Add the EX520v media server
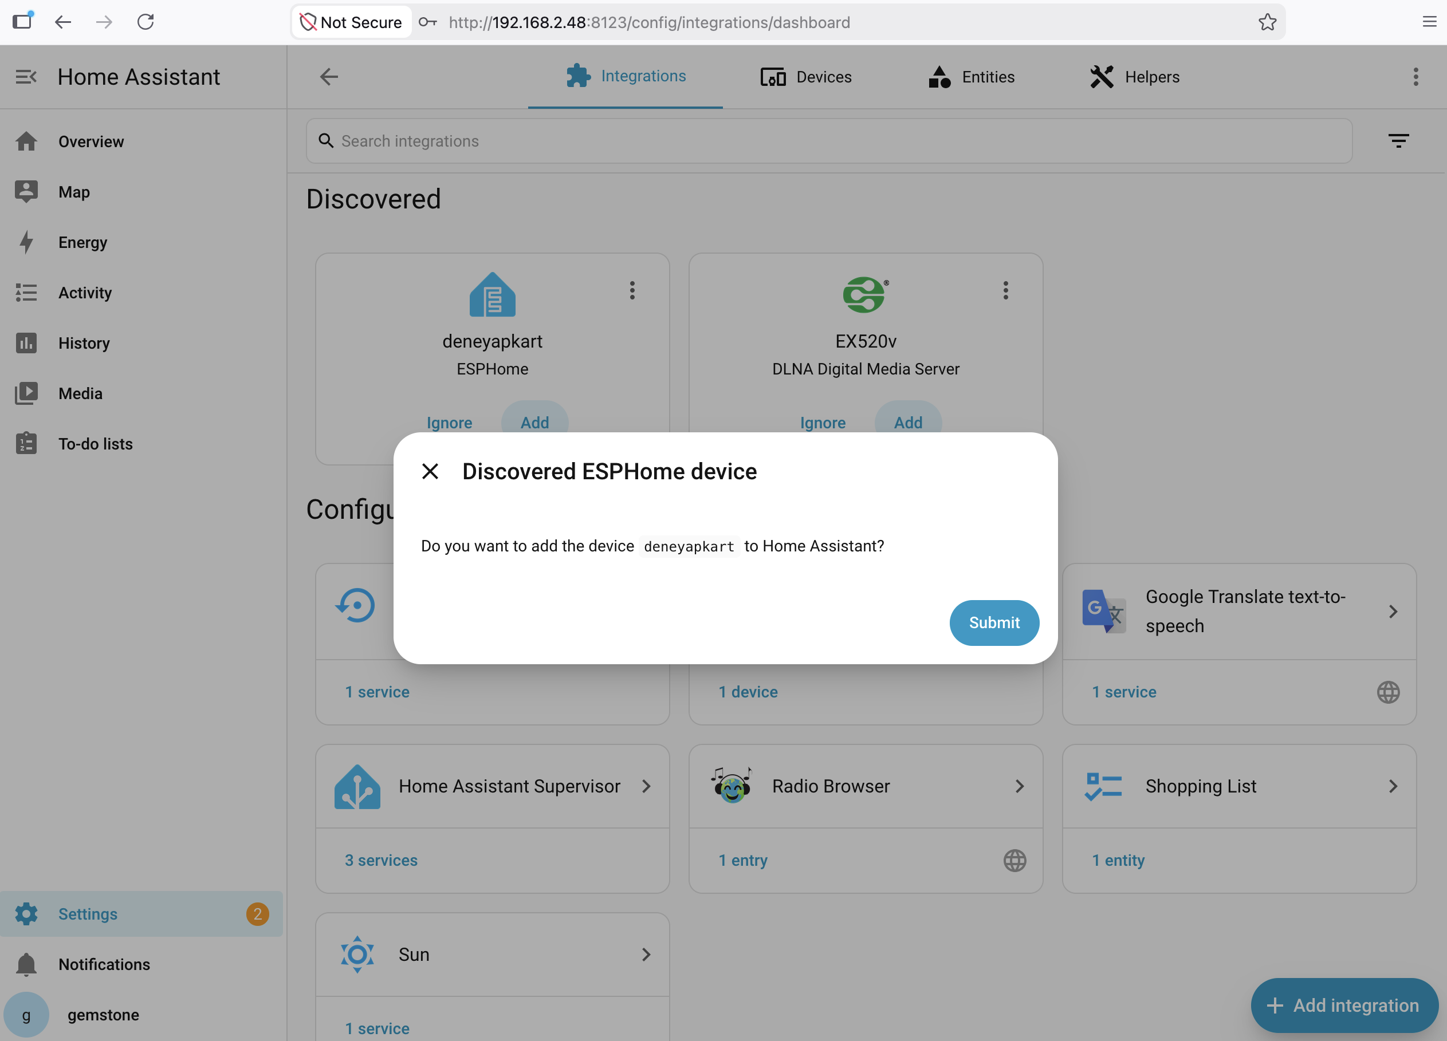Viewport: 1447px width, 1041px height. tap(908, 421)
